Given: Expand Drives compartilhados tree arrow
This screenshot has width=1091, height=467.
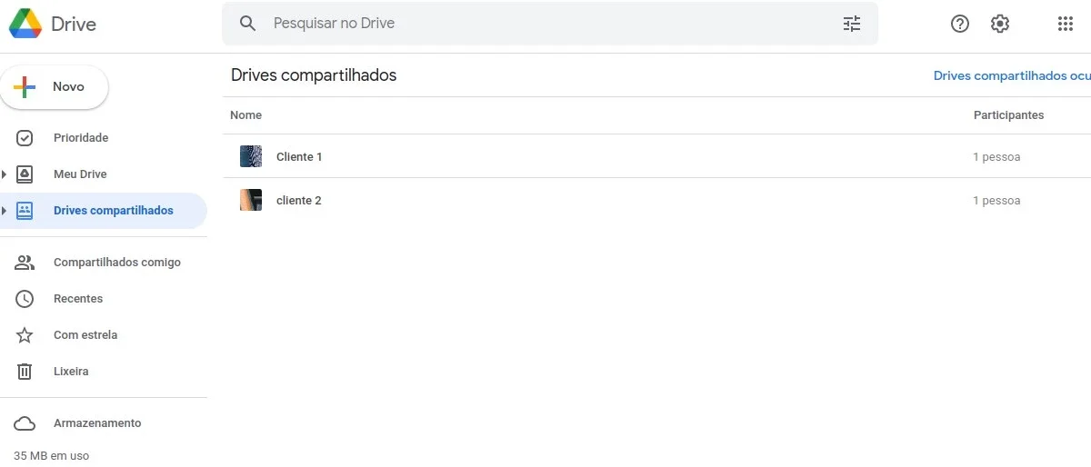Looking at the screenshot, I should pos(5,211).
